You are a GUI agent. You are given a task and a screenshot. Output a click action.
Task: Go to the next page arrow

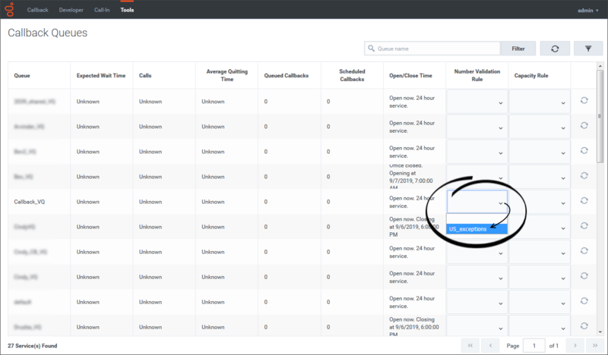point(575,345)
